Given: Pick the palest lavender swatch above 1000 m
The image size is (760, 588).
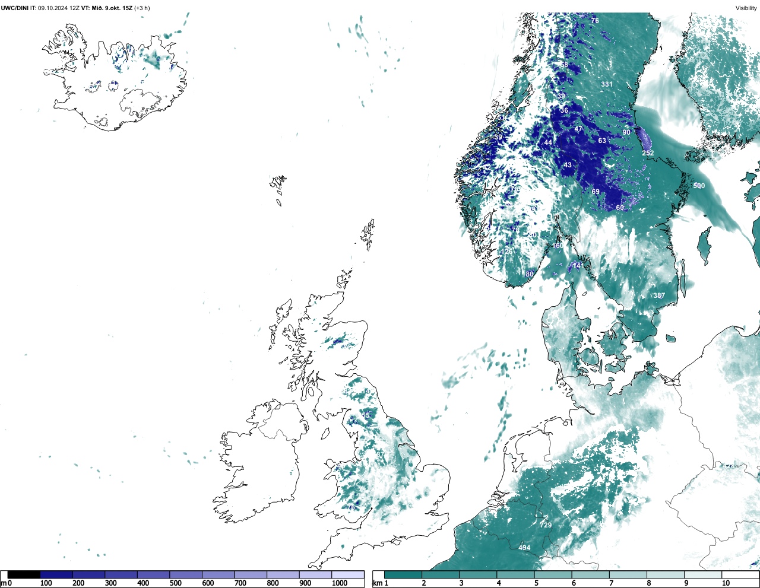Looking at the screenshot, I should coord(348,574).
